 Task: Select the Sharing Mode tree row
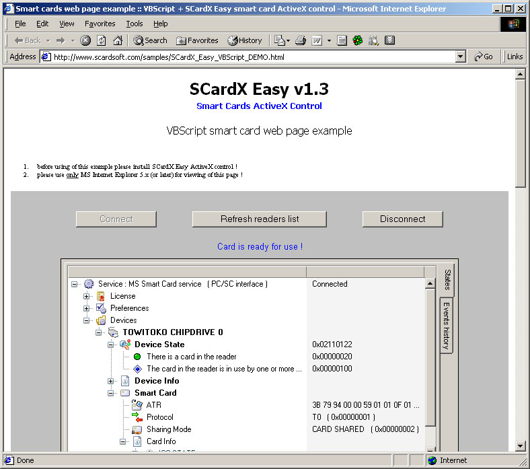(x=247, y=429)
